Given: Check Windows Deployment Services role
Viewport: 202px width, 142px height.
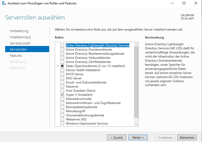Looking at the screenshot, I should click(x=62, y=124).
